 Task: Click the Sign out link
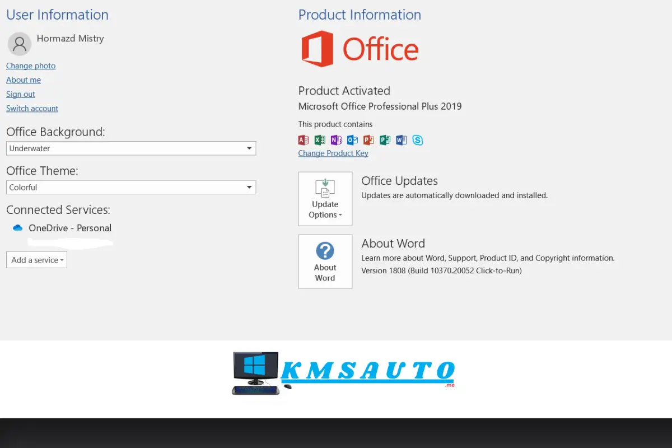pyautogui.click(x=21, y=95)
